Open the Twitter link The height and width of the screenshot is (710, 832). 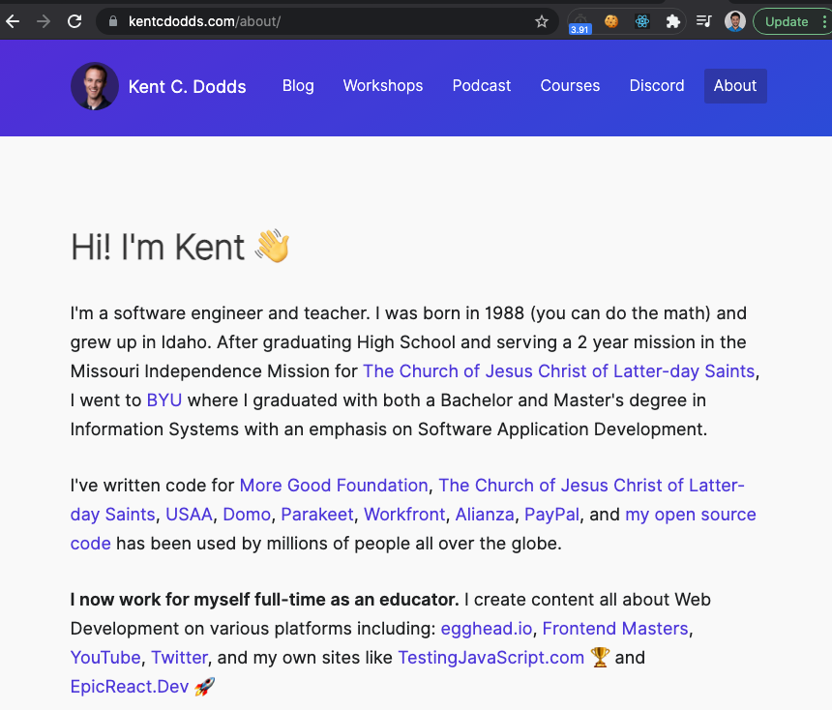pyautogui.click(x=179, y=658)
